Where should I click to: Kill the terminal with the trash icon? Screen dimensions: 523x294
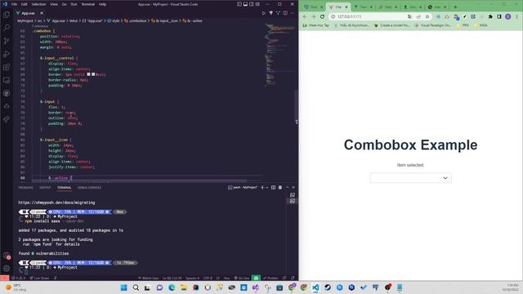[x=280, y=187]
